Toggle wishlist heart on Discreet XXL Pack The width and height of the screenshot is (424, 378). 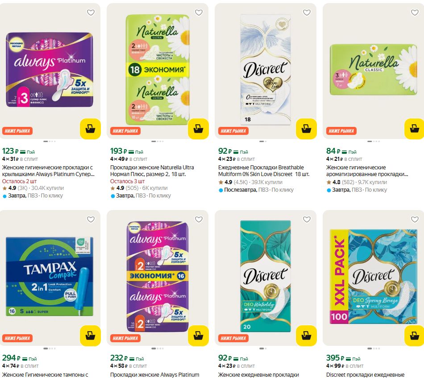415,219
